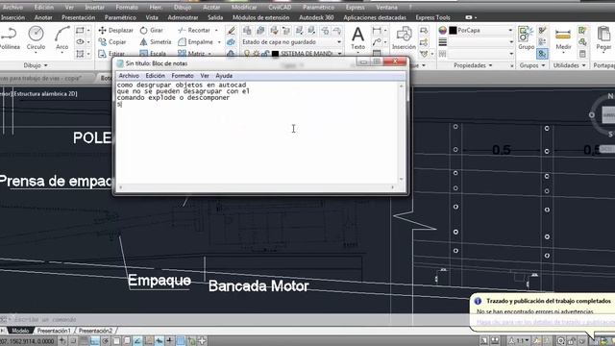
Task: Toggle object snap in status bar
Action: 116,341
